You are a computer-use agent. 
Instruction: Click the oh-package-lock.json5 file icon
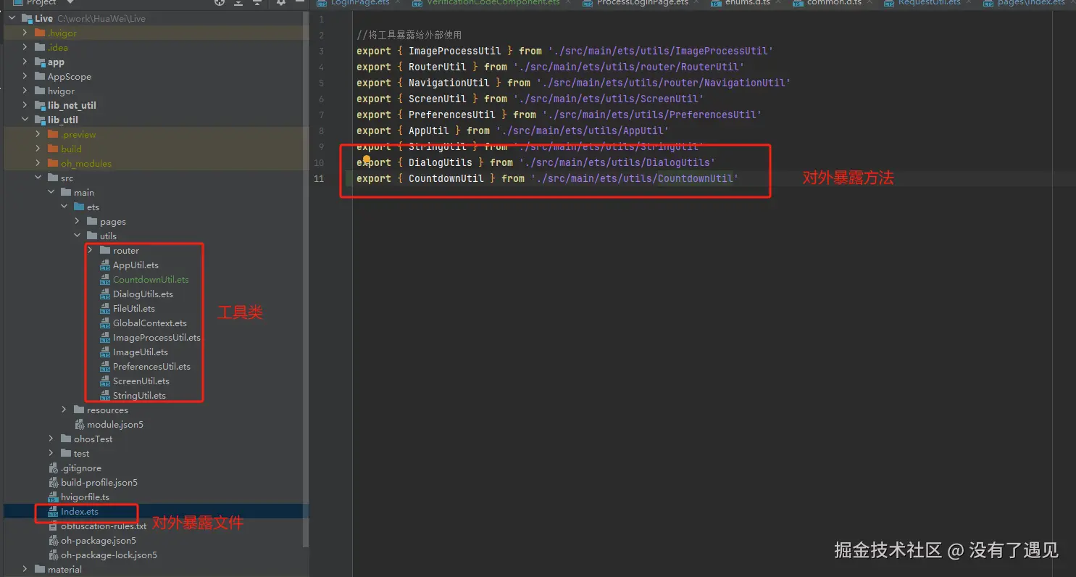click(54, 555)
